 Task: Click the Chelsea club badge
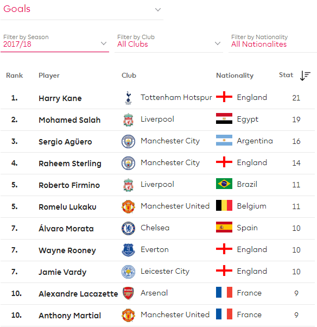click(x=128, y=228)
